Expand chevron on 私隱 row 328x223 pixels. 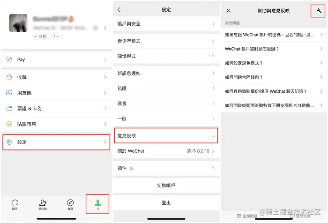coord(213,89)
